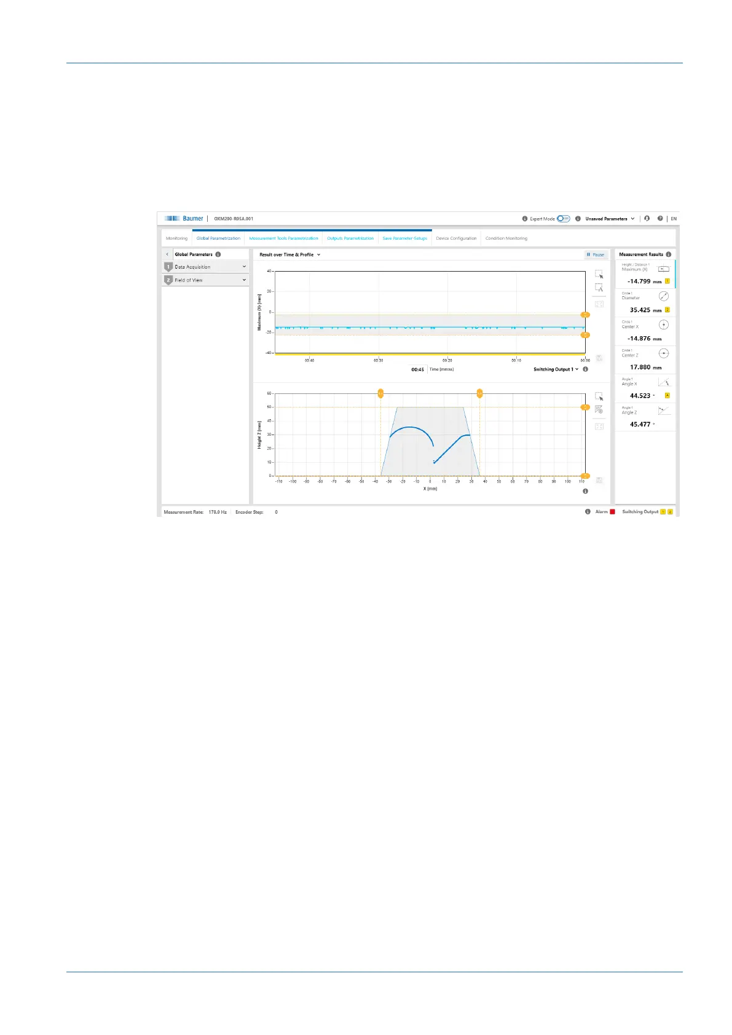The width and height of the screenshot is (732, 1035).
Task: Show info next to Switching Output 1
Action: click(586, 369)
